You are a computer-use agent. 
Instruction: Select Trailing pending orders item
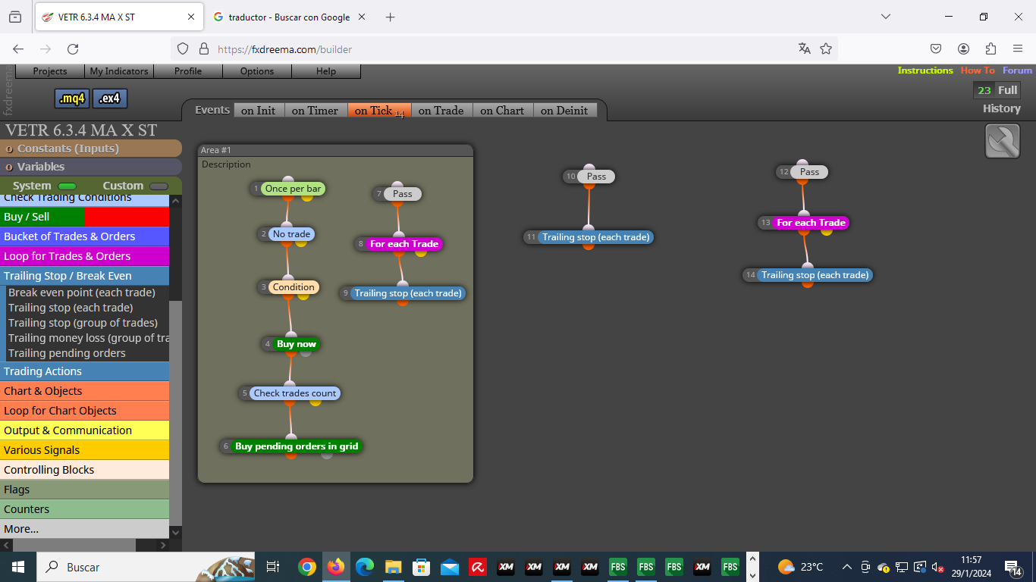click(x=67, y=353)
